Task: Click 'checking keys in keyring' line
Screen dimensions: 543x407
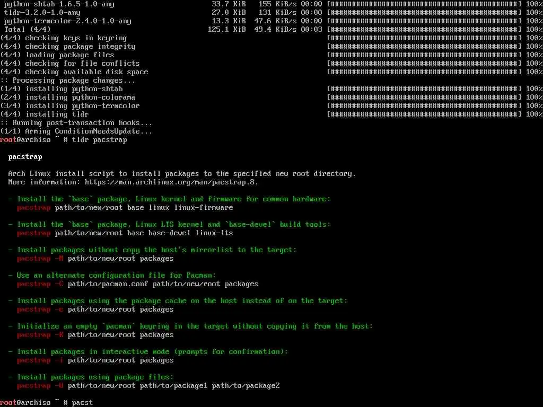Action: click(x=64, y=38)
